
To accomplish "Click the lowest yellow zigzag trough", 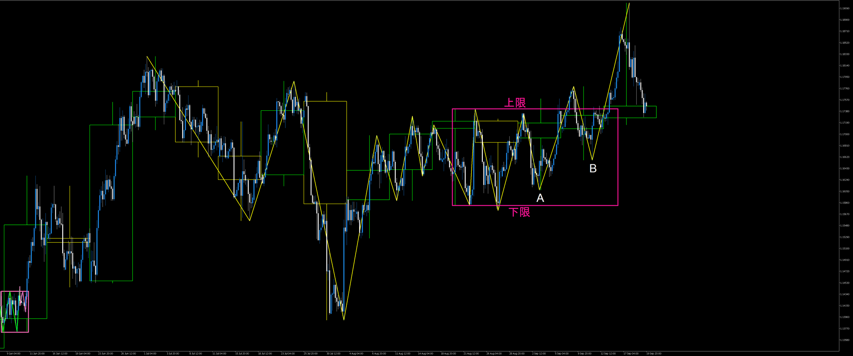I will pyautogui.click(x=344, y=319).
